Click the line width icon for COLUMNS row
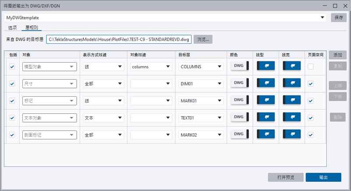Screen dimensions: 351x191 coord(292,66)
